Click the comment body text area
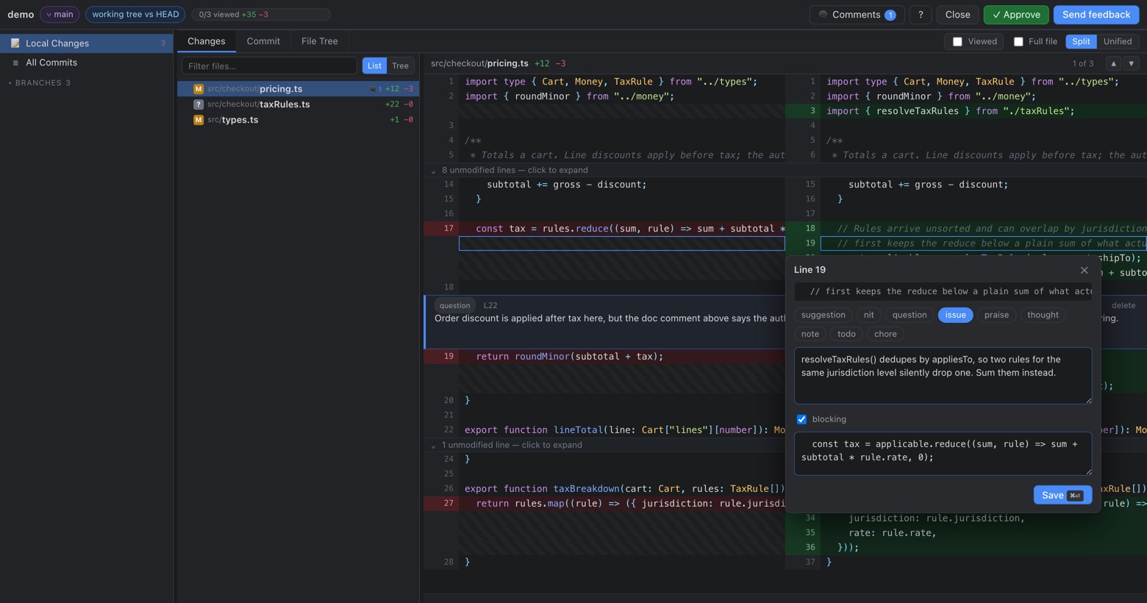This screenshot has width=1147, height=603. coord(943,376)
